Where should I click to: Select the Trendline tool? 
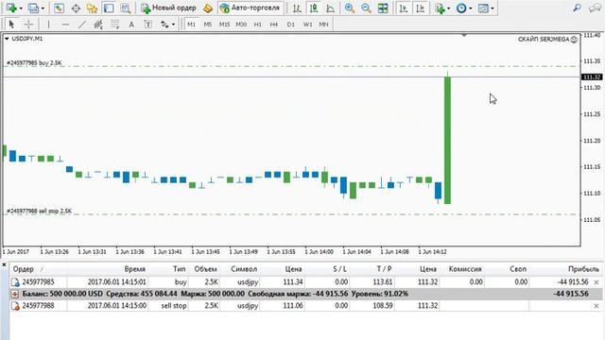(x=82, y=25)
